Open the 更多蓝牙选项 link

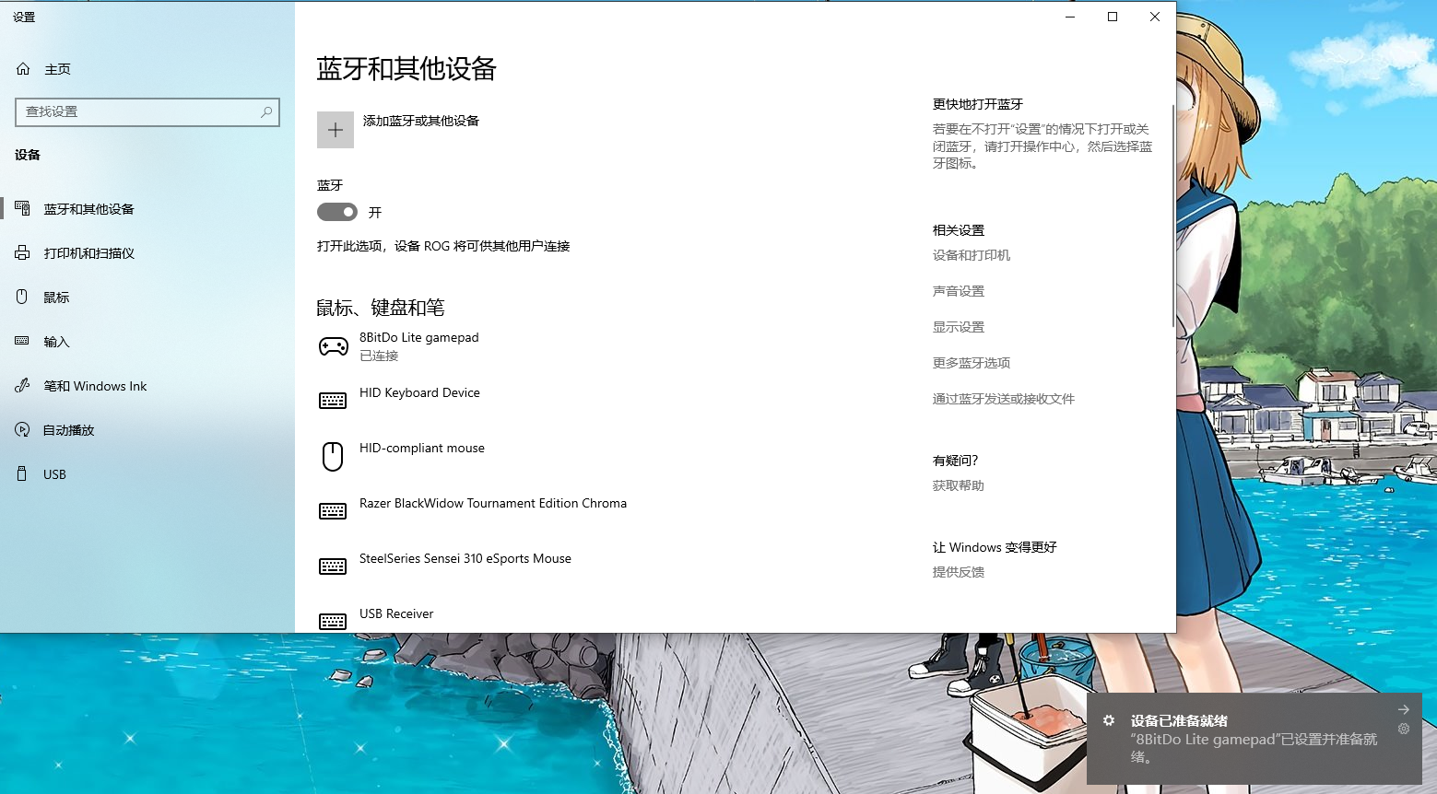(971, 363)
